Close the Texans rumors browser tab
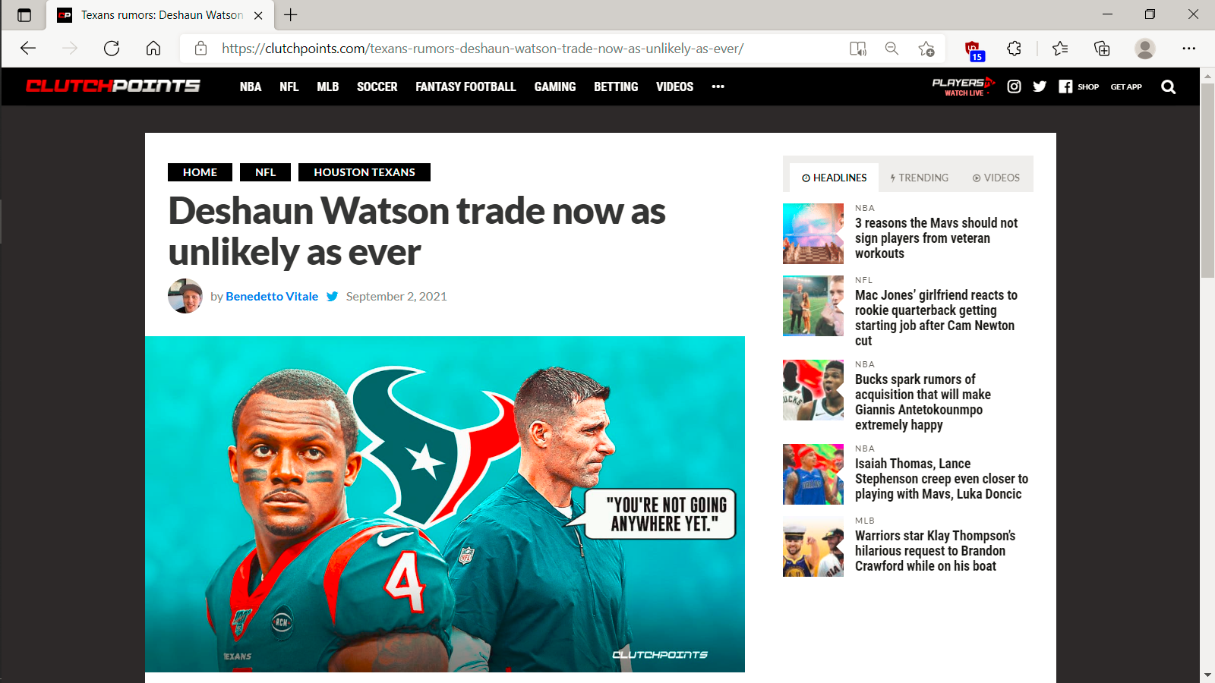Image resolution: width=1215 pixels, height=683 pixels. click(258, 15)
